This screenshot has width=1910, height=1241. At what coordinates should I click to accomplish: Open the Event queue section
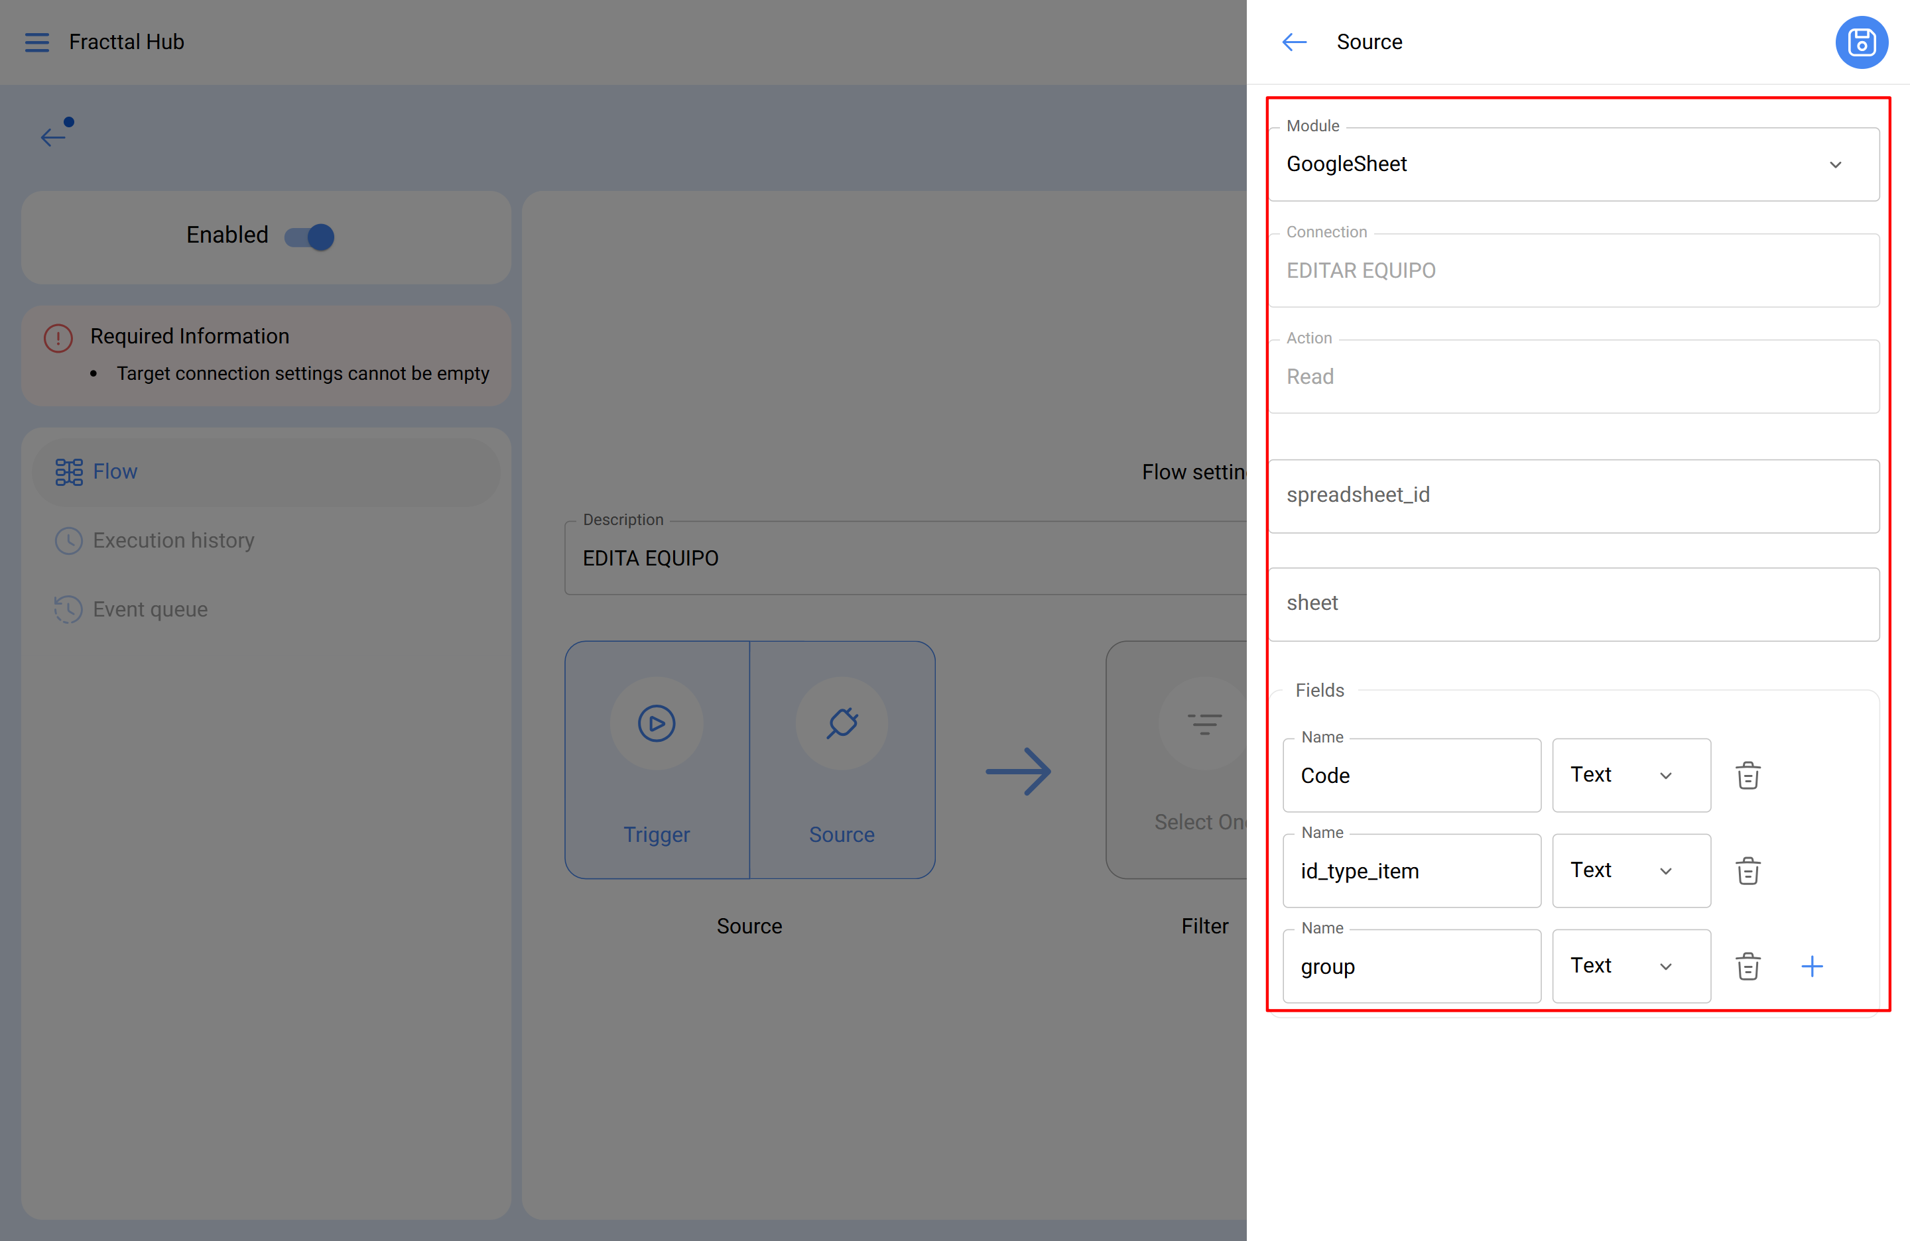point(150,610)
